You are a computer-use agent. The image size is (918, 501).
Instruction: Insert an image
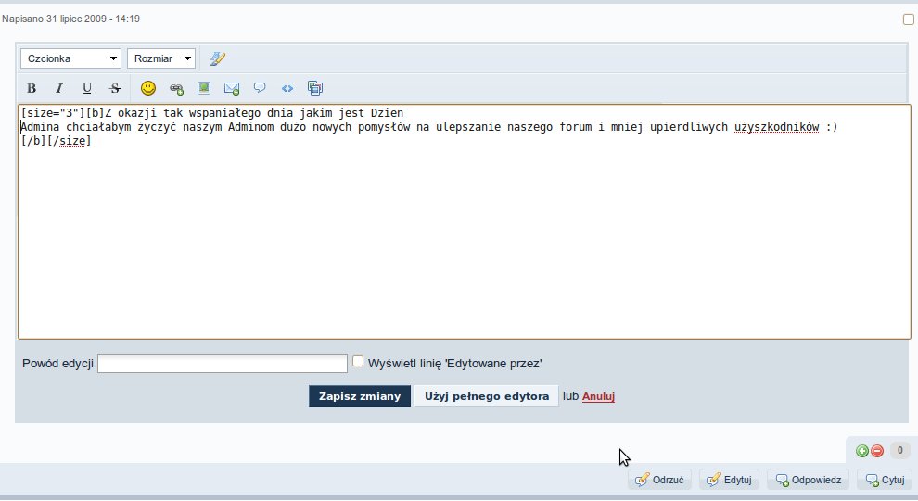click(x=204, y=88)
